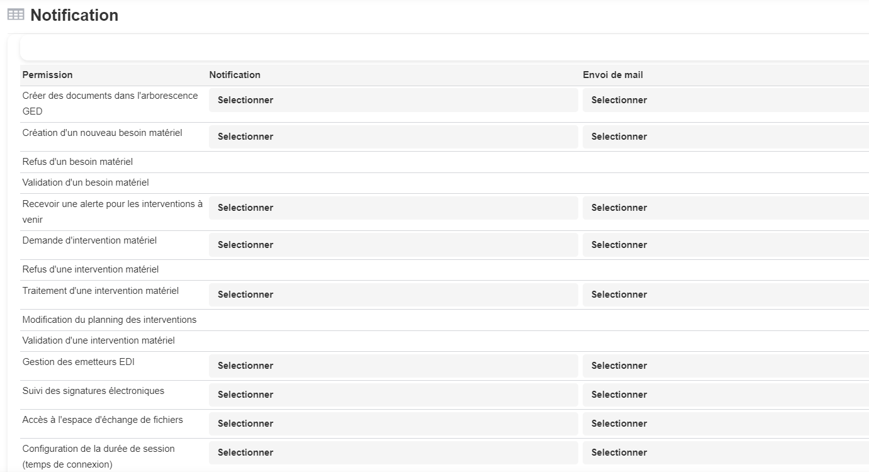Open Envoi de mail dropdown for Accès à l'espace d'échange
Image resolution: width=869 pixels, height=472 pixels.
[726, 424]
